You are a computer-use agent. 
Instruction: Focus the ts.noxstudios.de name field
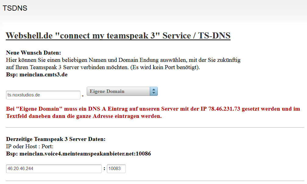pyautogui.click(x=43, y=95)
